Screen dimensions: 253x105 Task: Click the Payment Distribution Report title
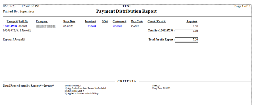click(127, 11)
